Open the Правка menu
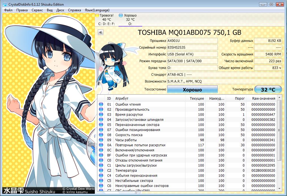This screenshot has width=287, height=196. coord(22,10)
